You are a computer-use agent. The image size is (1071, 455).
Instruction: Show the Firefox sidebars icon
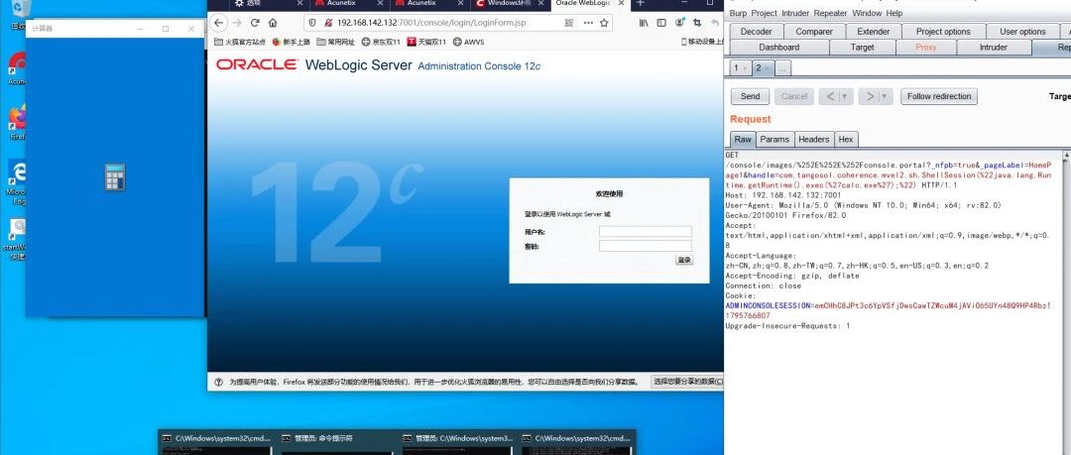661,23
